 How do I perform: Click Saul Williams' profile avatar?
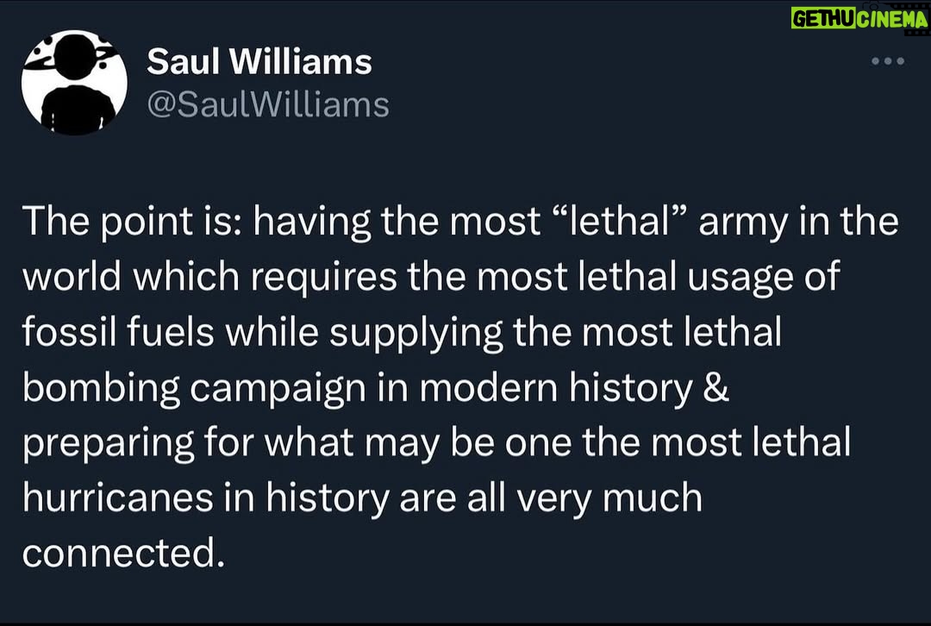pos(74,83)
